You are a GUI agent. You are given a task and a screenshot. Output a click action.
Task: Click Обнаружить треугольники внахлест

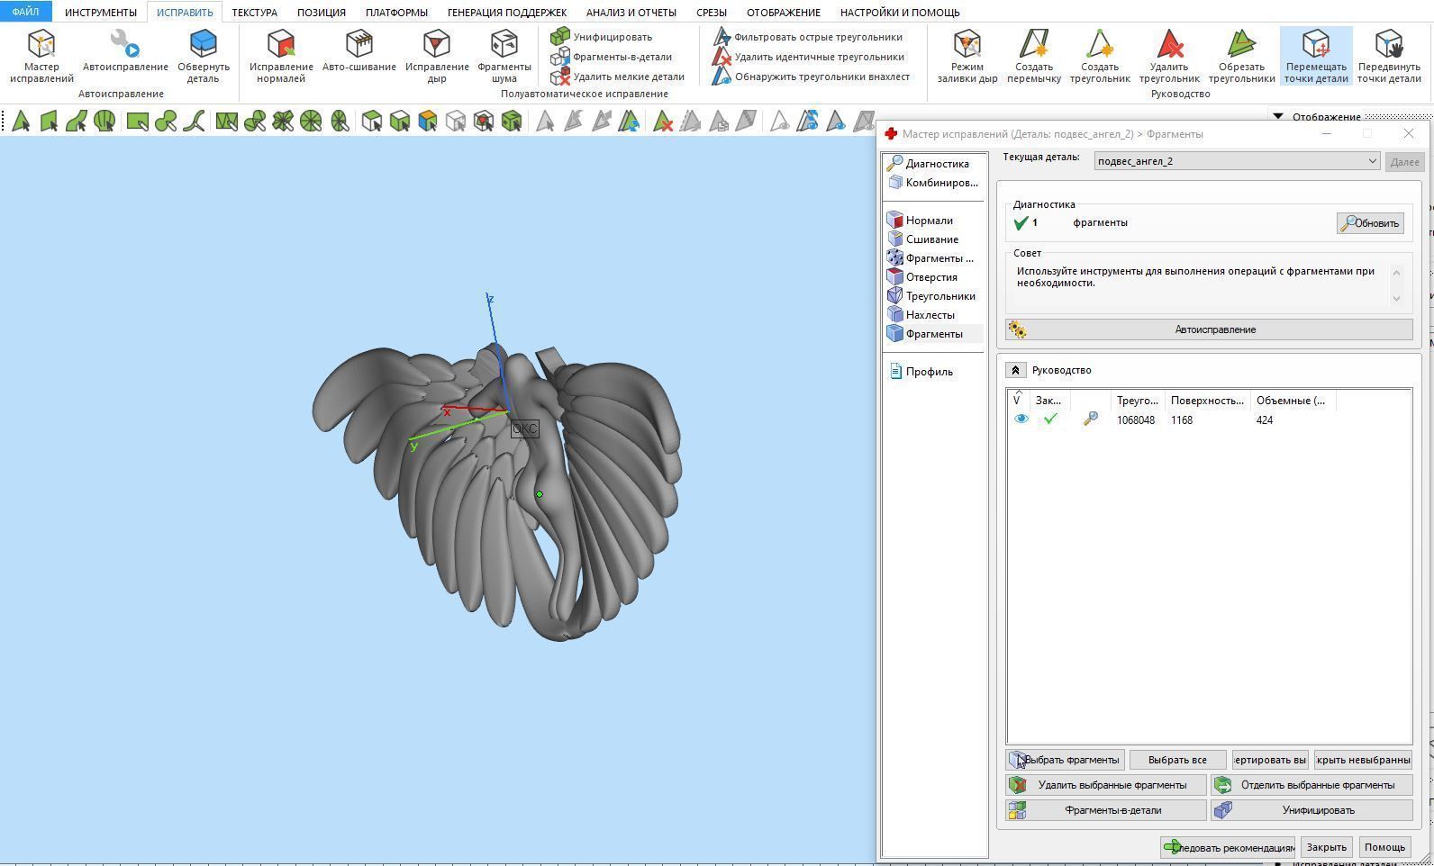(x=812, y=77)
